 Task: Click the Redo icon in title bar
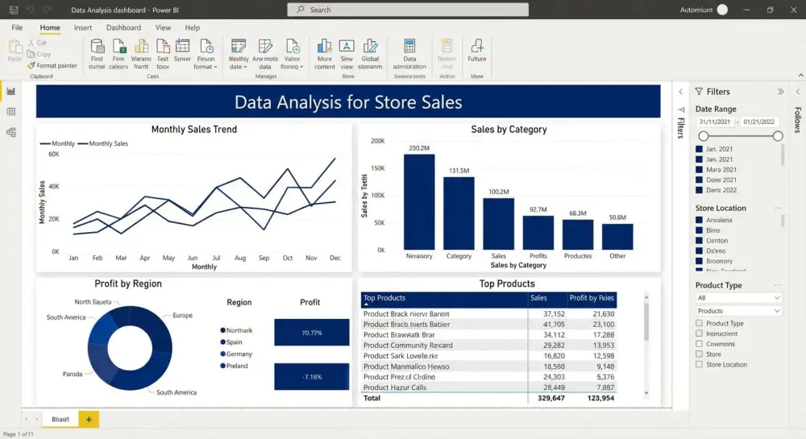(48, 10)
